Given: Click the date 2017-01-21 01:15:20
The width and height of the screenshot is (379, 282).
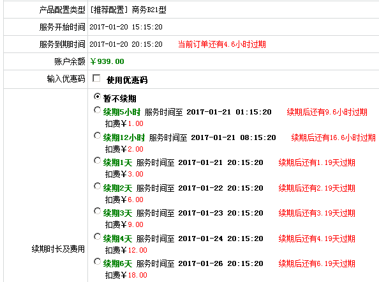Looking at the screenshot, I should [229, 112].
